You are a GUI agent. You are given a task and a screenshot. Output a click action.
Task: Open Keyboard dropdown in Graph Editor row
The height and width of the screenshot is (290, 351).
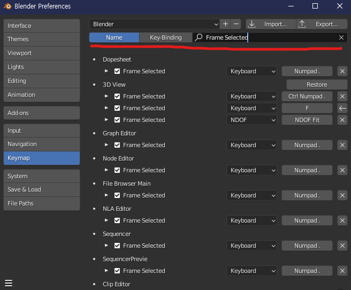pyautogui.click(x=251, y=145)
